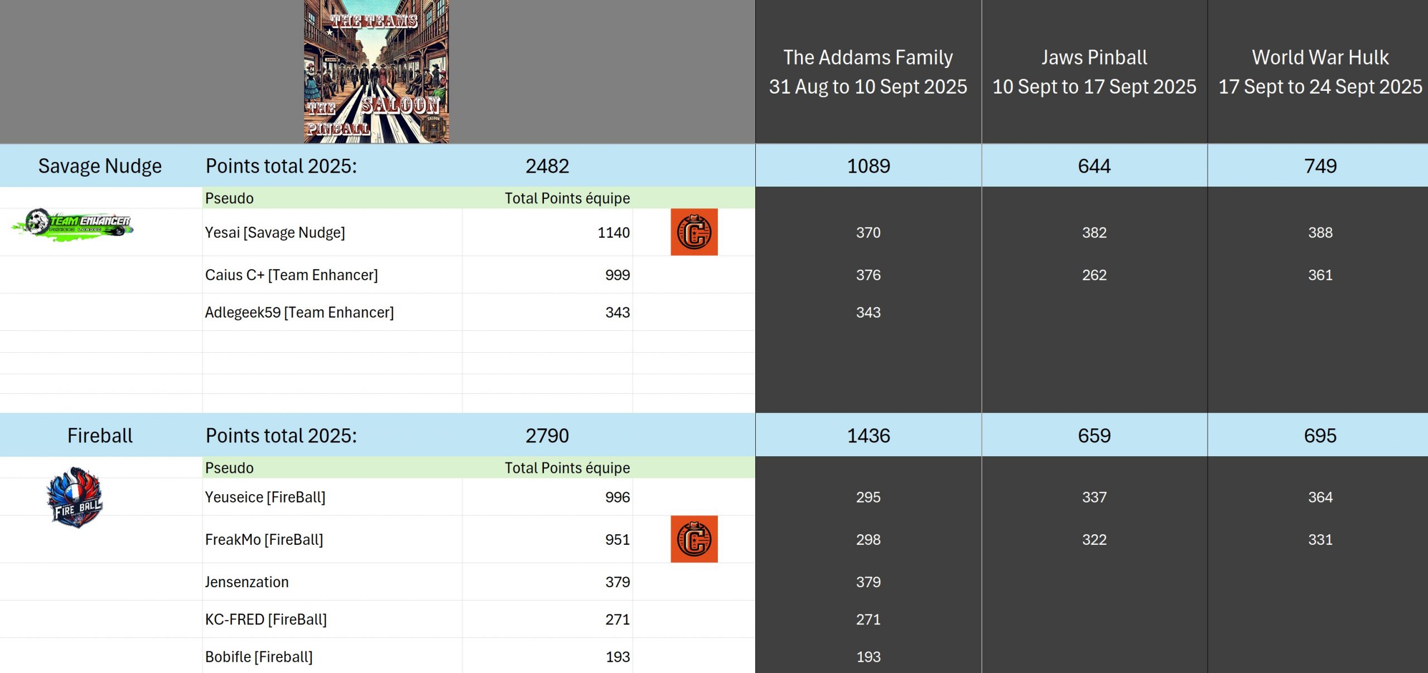
Task: Click the Saloon Pinball teams poster image
Action: click(376, 71)
